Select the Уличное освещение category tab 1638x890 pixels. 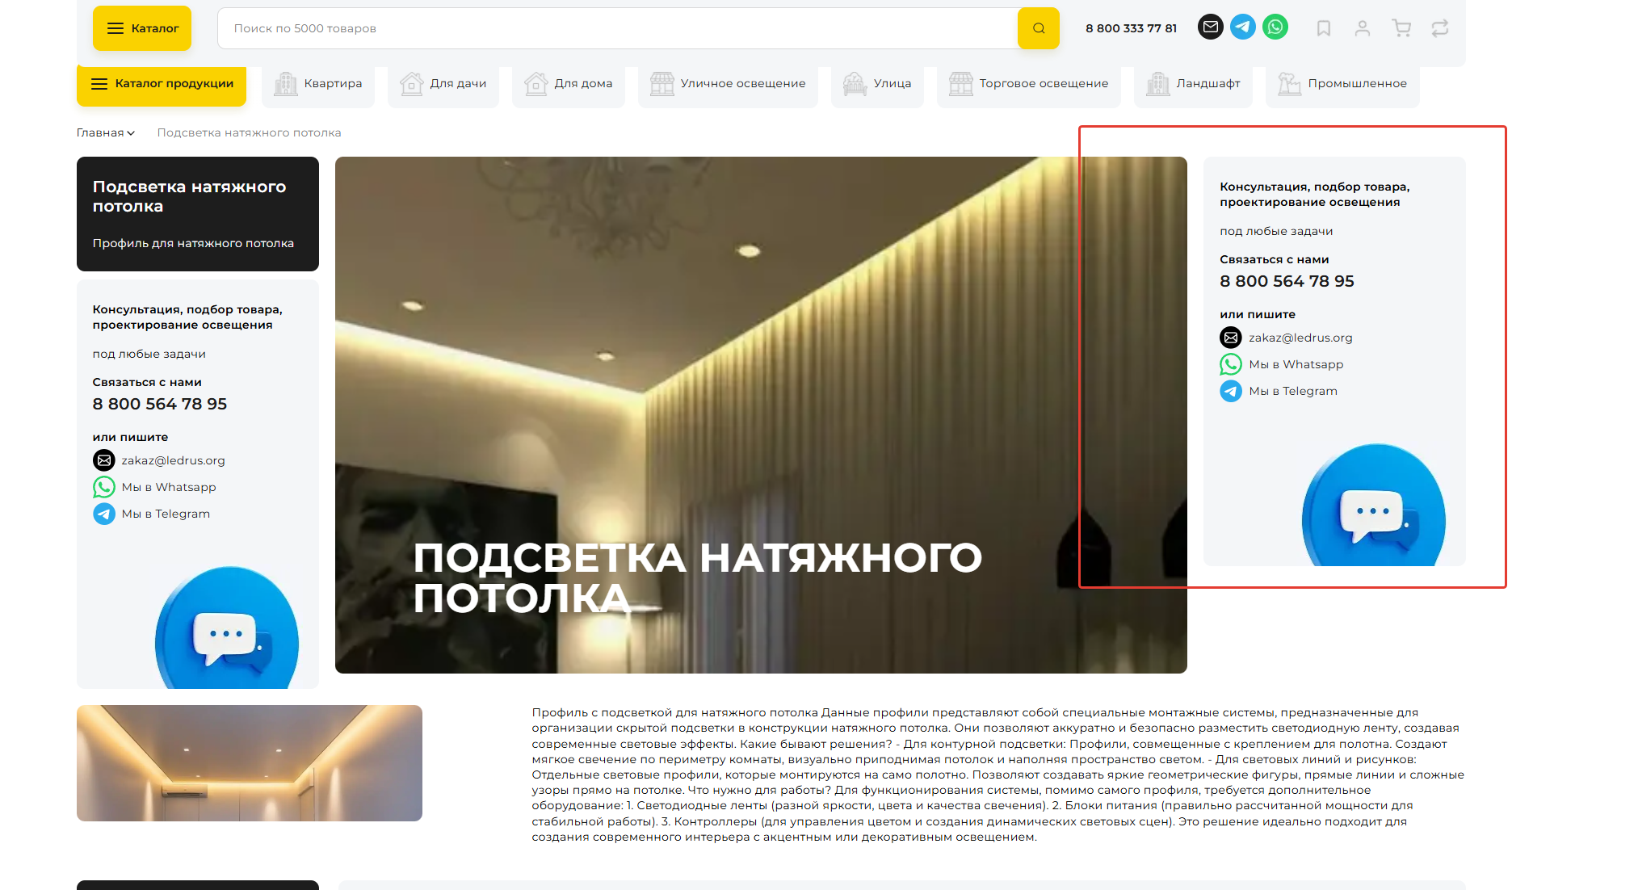(728, 84)
